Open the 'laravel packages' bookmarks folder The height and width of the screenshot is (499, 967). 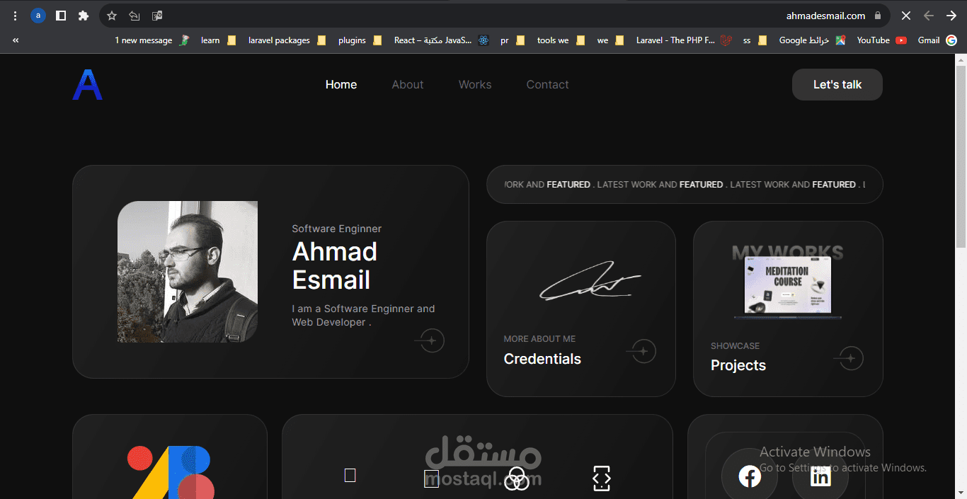(287, 40)
